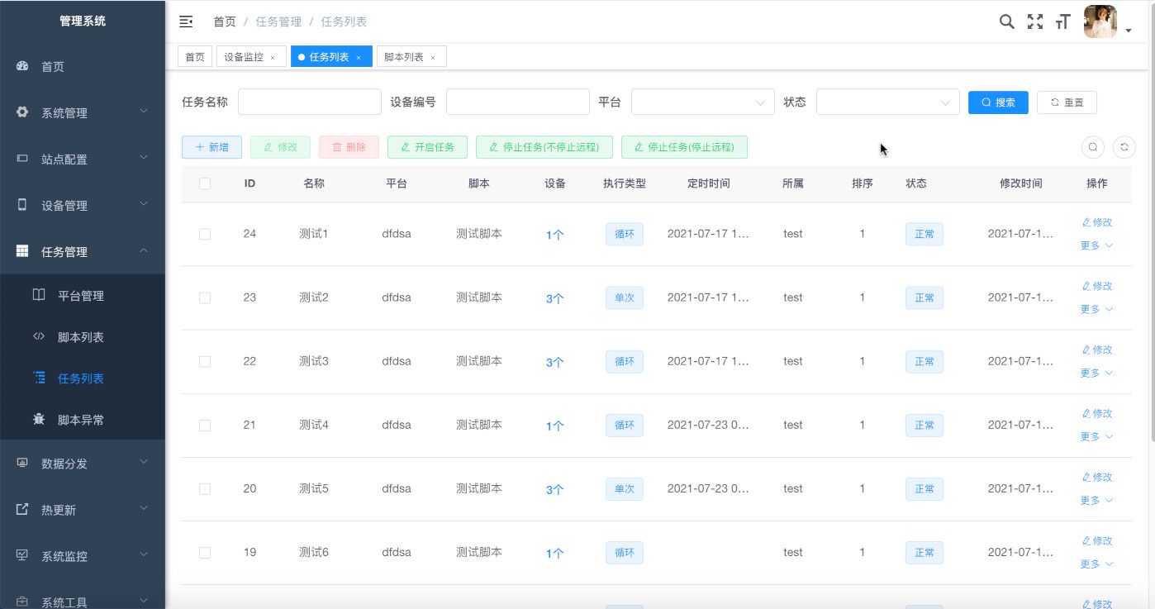The image size is (1155, 609).
Task: Click the 开启任务 button
Action: click(427, 147)
